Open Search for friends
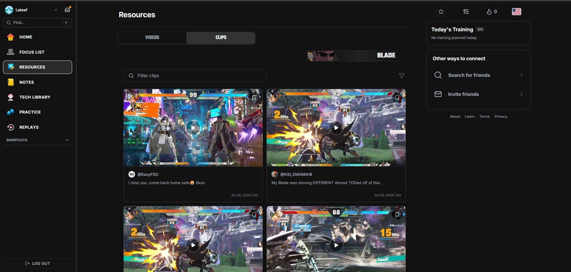This screenshot has width=571, height=272. (x=478, y=75)
